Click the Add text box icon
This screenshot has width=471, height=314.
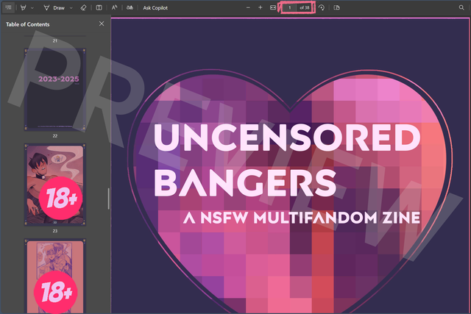coord(99,7)
